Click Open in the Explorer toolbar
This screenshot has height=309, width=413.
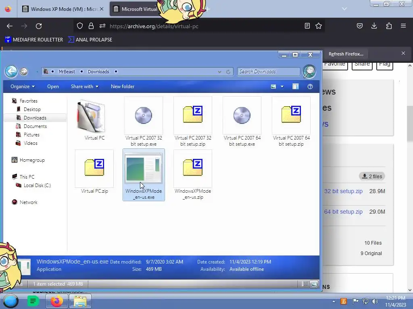coord(53,87)
